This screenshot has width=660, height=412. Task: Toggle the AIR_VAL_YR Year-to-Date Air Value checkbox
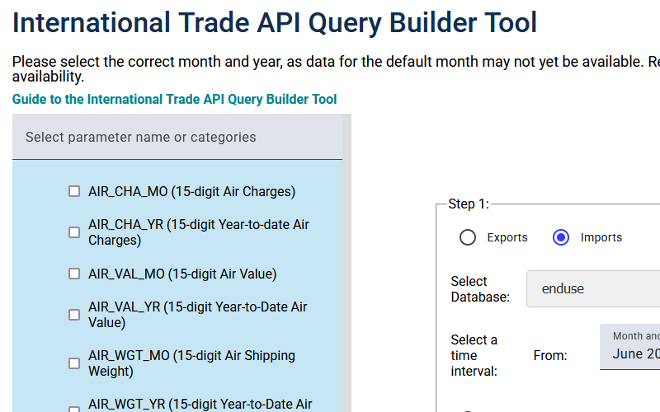point(74,315)
